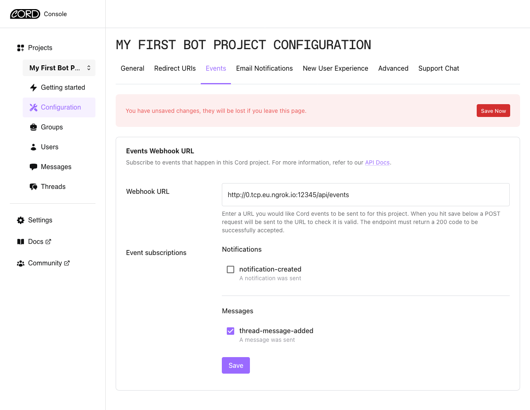Click 'A notification was sent' description

(270, 279)
